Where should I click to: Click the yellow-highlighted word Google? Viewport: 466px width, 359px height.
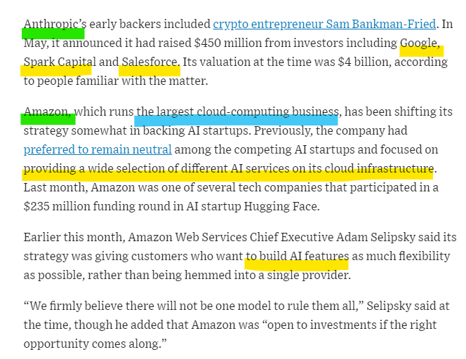point(420,43)
